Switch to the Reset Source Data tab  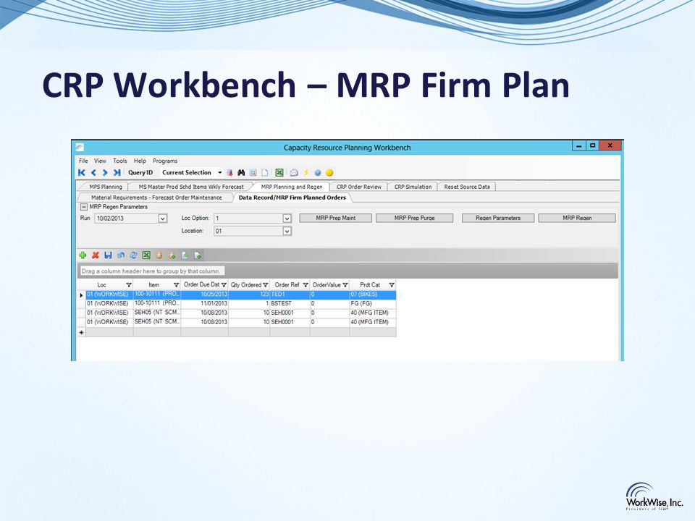tap(467, 187)
